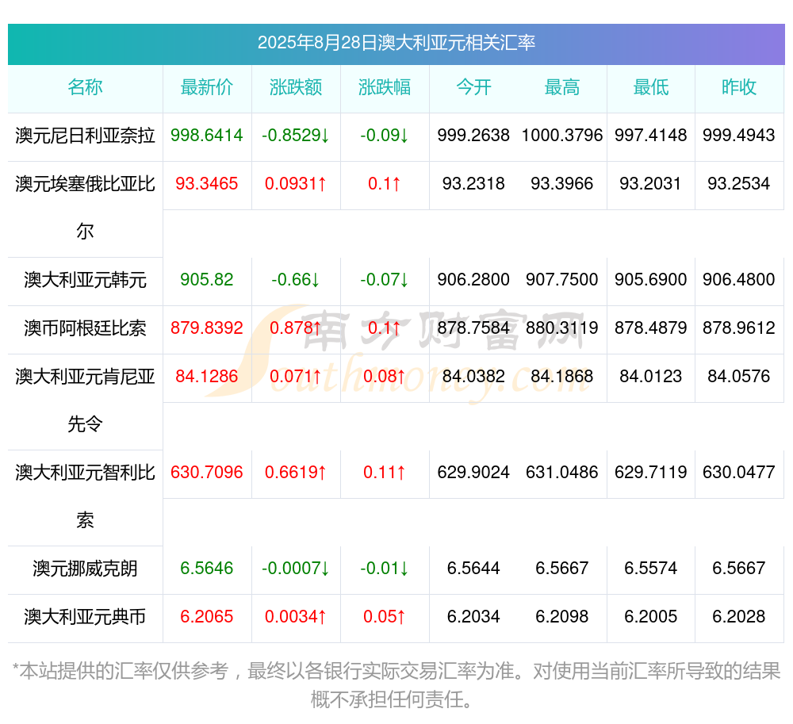Click the low value 629.7119

(x=651, y=472)
